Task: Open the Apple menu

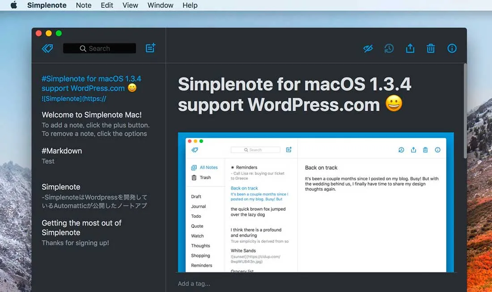Action: (x=13, y=5)
